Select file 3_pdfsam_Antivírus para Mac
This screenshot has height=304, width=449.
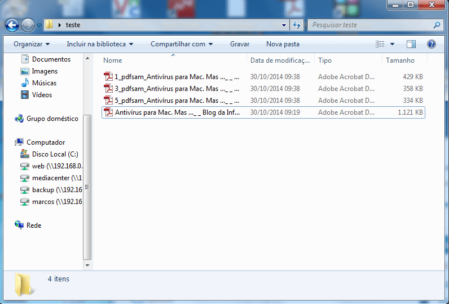(263, 89)
